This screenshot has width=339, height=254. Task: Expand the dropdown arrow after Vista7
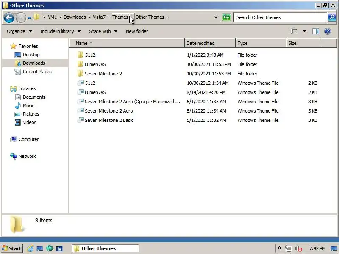point(109,17)
